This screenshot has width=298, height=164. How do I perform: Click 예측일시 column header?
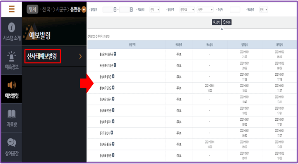point(209,45)
